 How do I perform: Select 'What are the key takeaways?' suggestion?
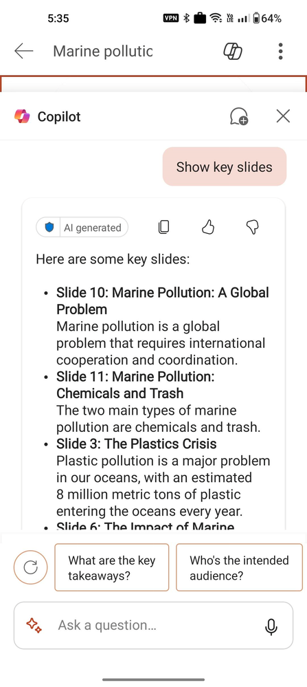[x=111, y=567]
